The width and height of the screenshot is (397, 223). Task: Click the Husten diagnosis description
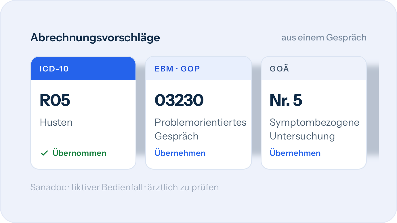(x=56, y=123)
